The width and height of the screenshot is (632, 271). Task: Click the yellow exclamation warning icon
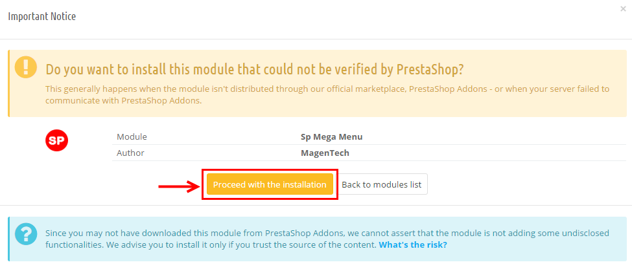point(26,67)
